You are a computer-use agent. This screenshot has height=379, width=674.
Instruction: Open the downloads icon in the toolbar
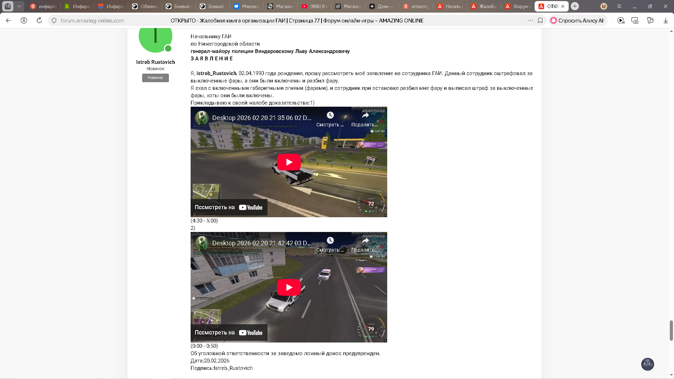pyautogui.click(x=666, y=20)
